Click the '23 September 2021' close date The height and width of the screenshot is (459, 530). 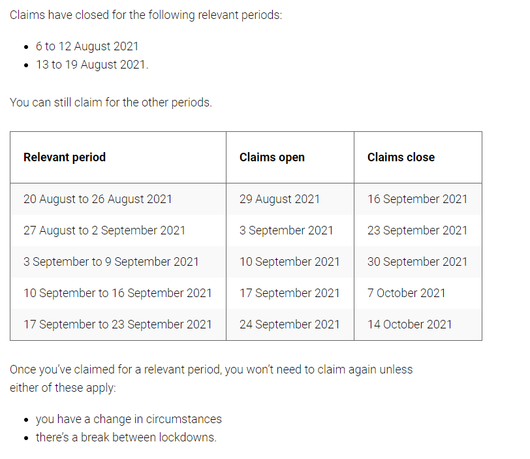click(x=418, y=230)
